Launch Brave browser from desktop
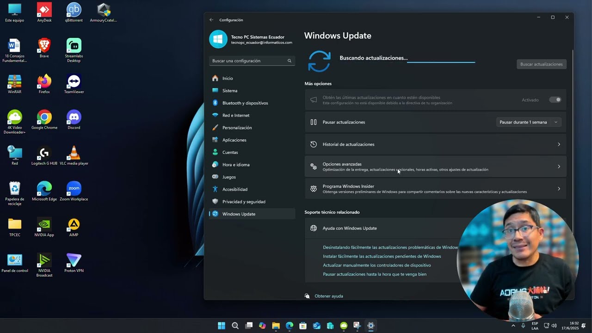 coord(44,49)
